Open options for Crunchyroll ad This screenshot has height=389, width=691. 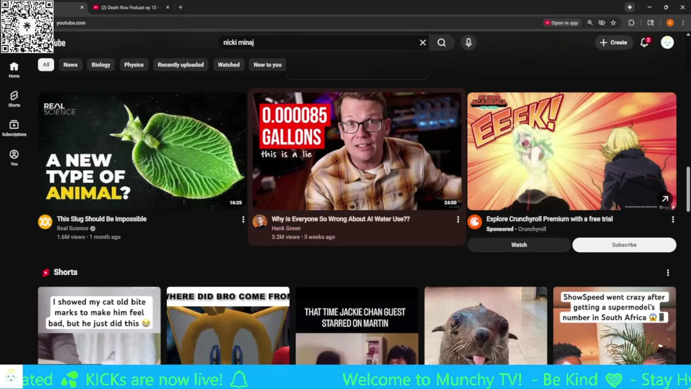click(x=673, y=219)
